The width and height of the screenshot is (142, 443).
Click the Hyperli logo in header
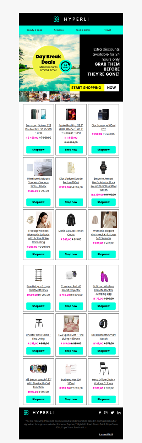[x=71, y=19]
